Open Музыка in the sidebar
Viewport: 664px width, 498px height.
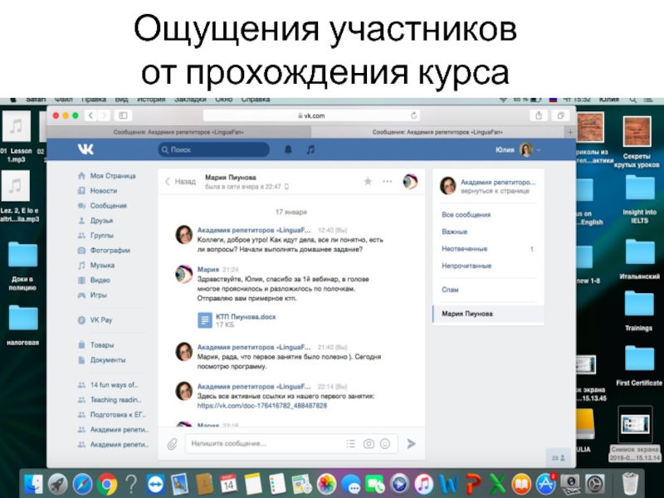(x=96, y=265)
